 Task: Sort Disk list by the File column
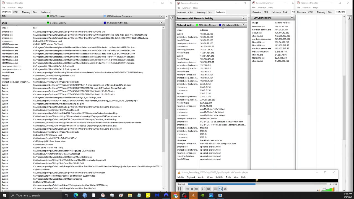97,28
